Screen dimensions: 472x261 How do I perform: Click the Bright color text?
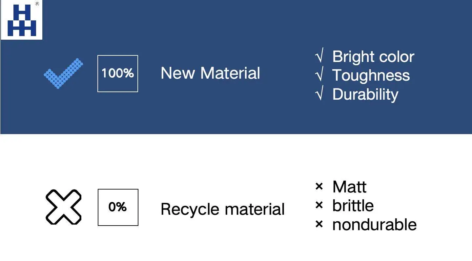click(x=373, y=57)
